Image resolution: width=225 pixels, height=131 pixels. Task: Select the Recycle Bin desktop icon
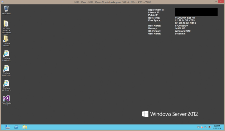[x=6, y=10]
